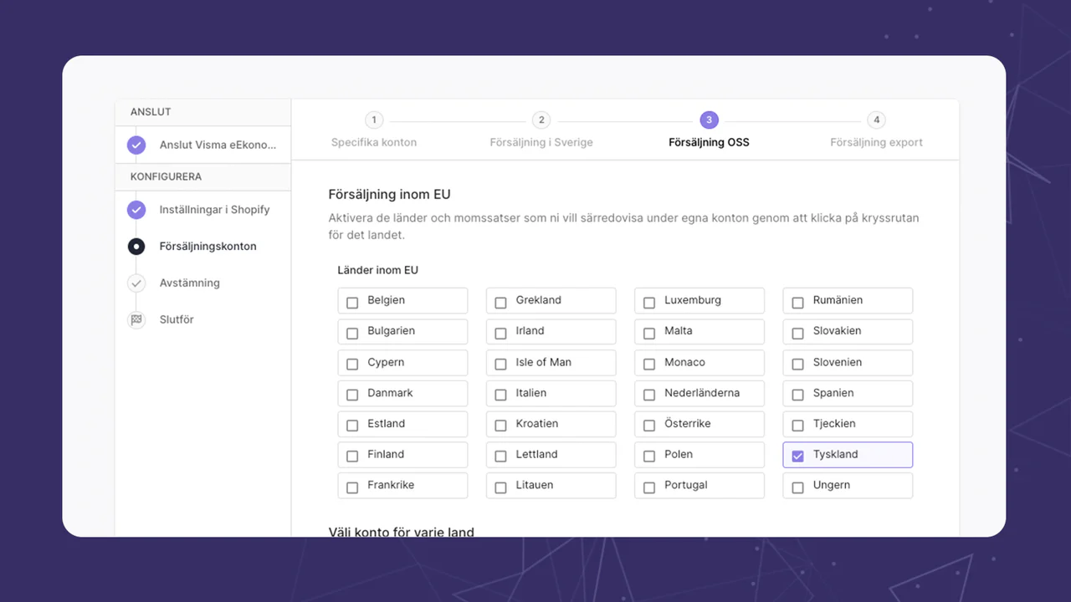Enable the Rumänien checkbox
Screen dimensions: 1071x602
797,302
